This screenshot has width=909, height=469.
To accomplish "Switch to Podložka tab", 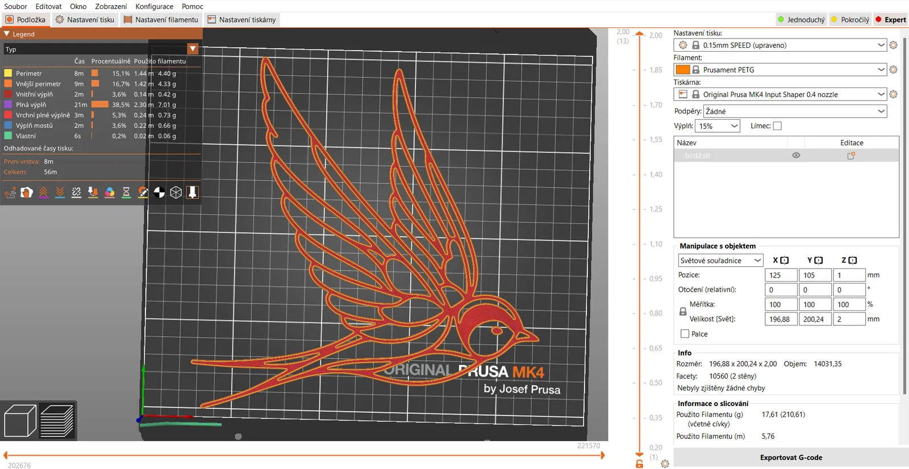I will [26, 20].
